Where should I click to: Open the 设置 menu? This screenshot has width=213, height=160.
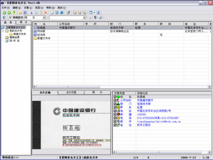tap(28, 8)
